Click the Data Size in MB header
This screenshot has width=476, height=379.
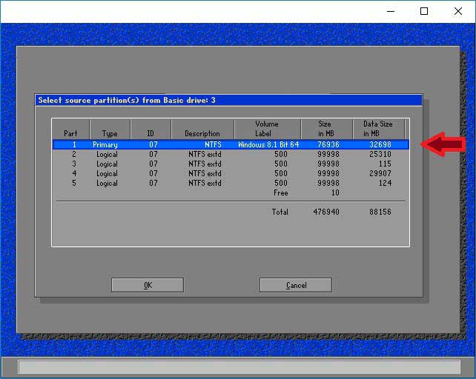click(377, 129)
